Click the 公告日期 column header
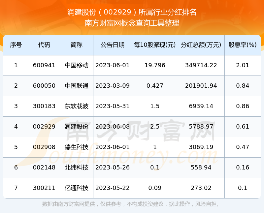Image resolution: width=264 pixels, height=213 pixels. pos(113,45)
